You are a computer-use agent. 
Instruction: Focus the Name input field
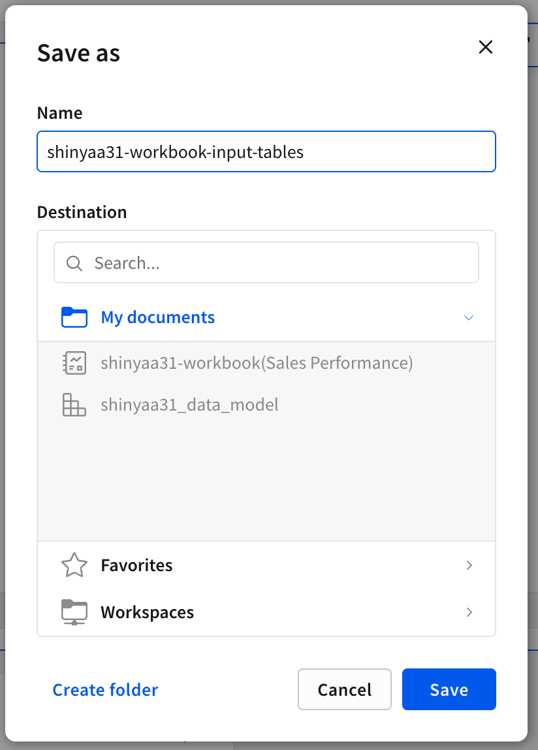(x=266, y=151)
